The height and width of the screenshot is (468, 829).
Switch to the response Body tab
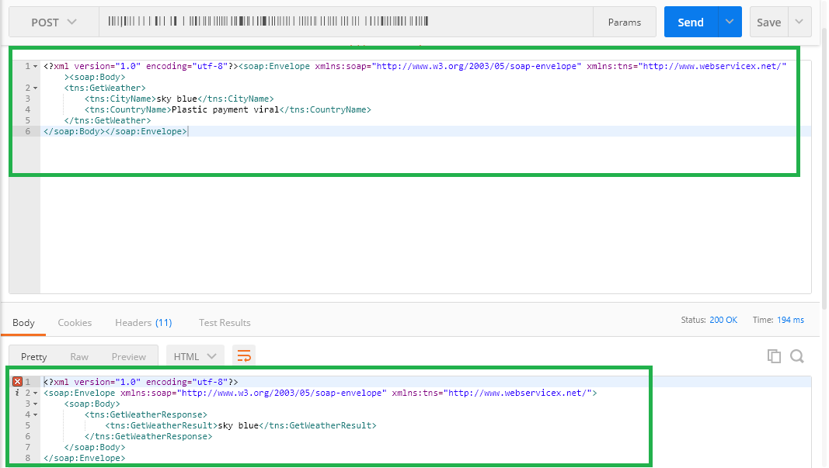[23, 323]
